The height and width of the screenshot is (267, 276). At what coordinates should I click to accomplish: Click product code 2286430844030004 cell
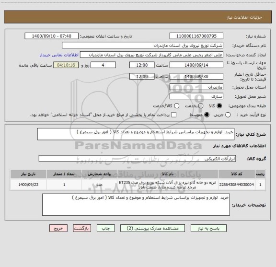(237, 185)
